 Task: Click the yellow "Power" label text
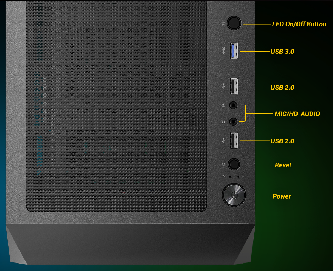point(282,196)
